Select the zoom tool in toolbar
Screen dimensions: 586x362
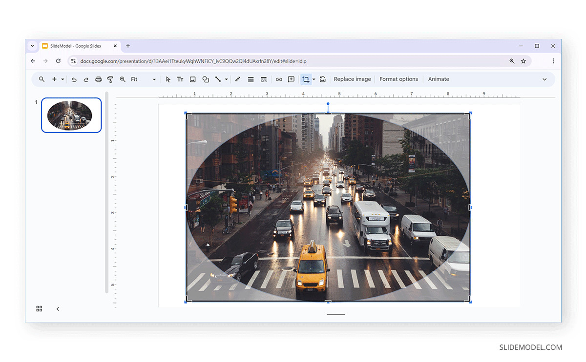point(123,79)
